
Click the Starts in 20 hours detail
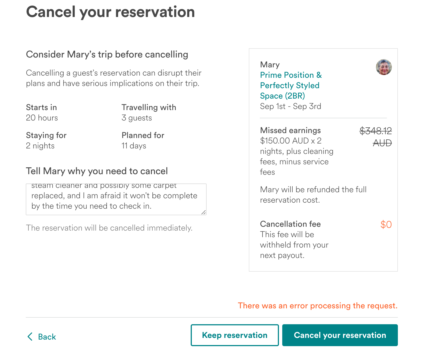(42, 113)
